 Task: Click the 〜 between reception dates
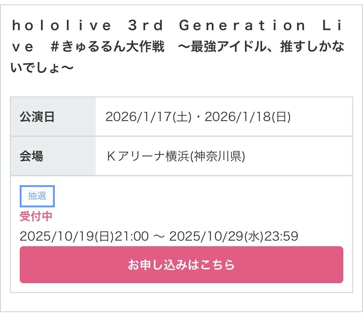159,236
